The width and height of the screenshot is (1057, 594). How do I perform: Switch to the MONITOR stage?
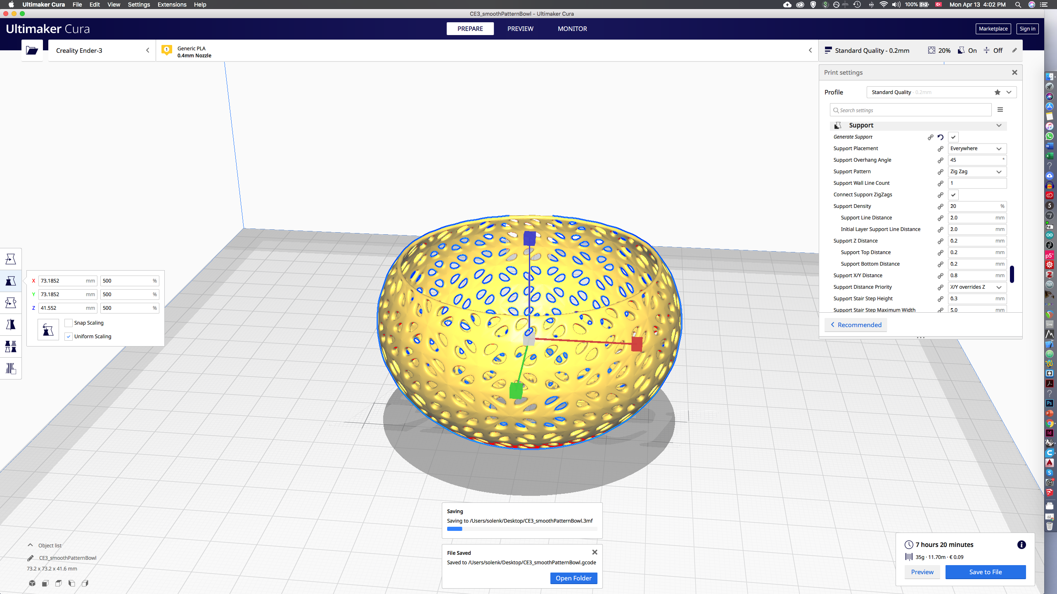572,29
